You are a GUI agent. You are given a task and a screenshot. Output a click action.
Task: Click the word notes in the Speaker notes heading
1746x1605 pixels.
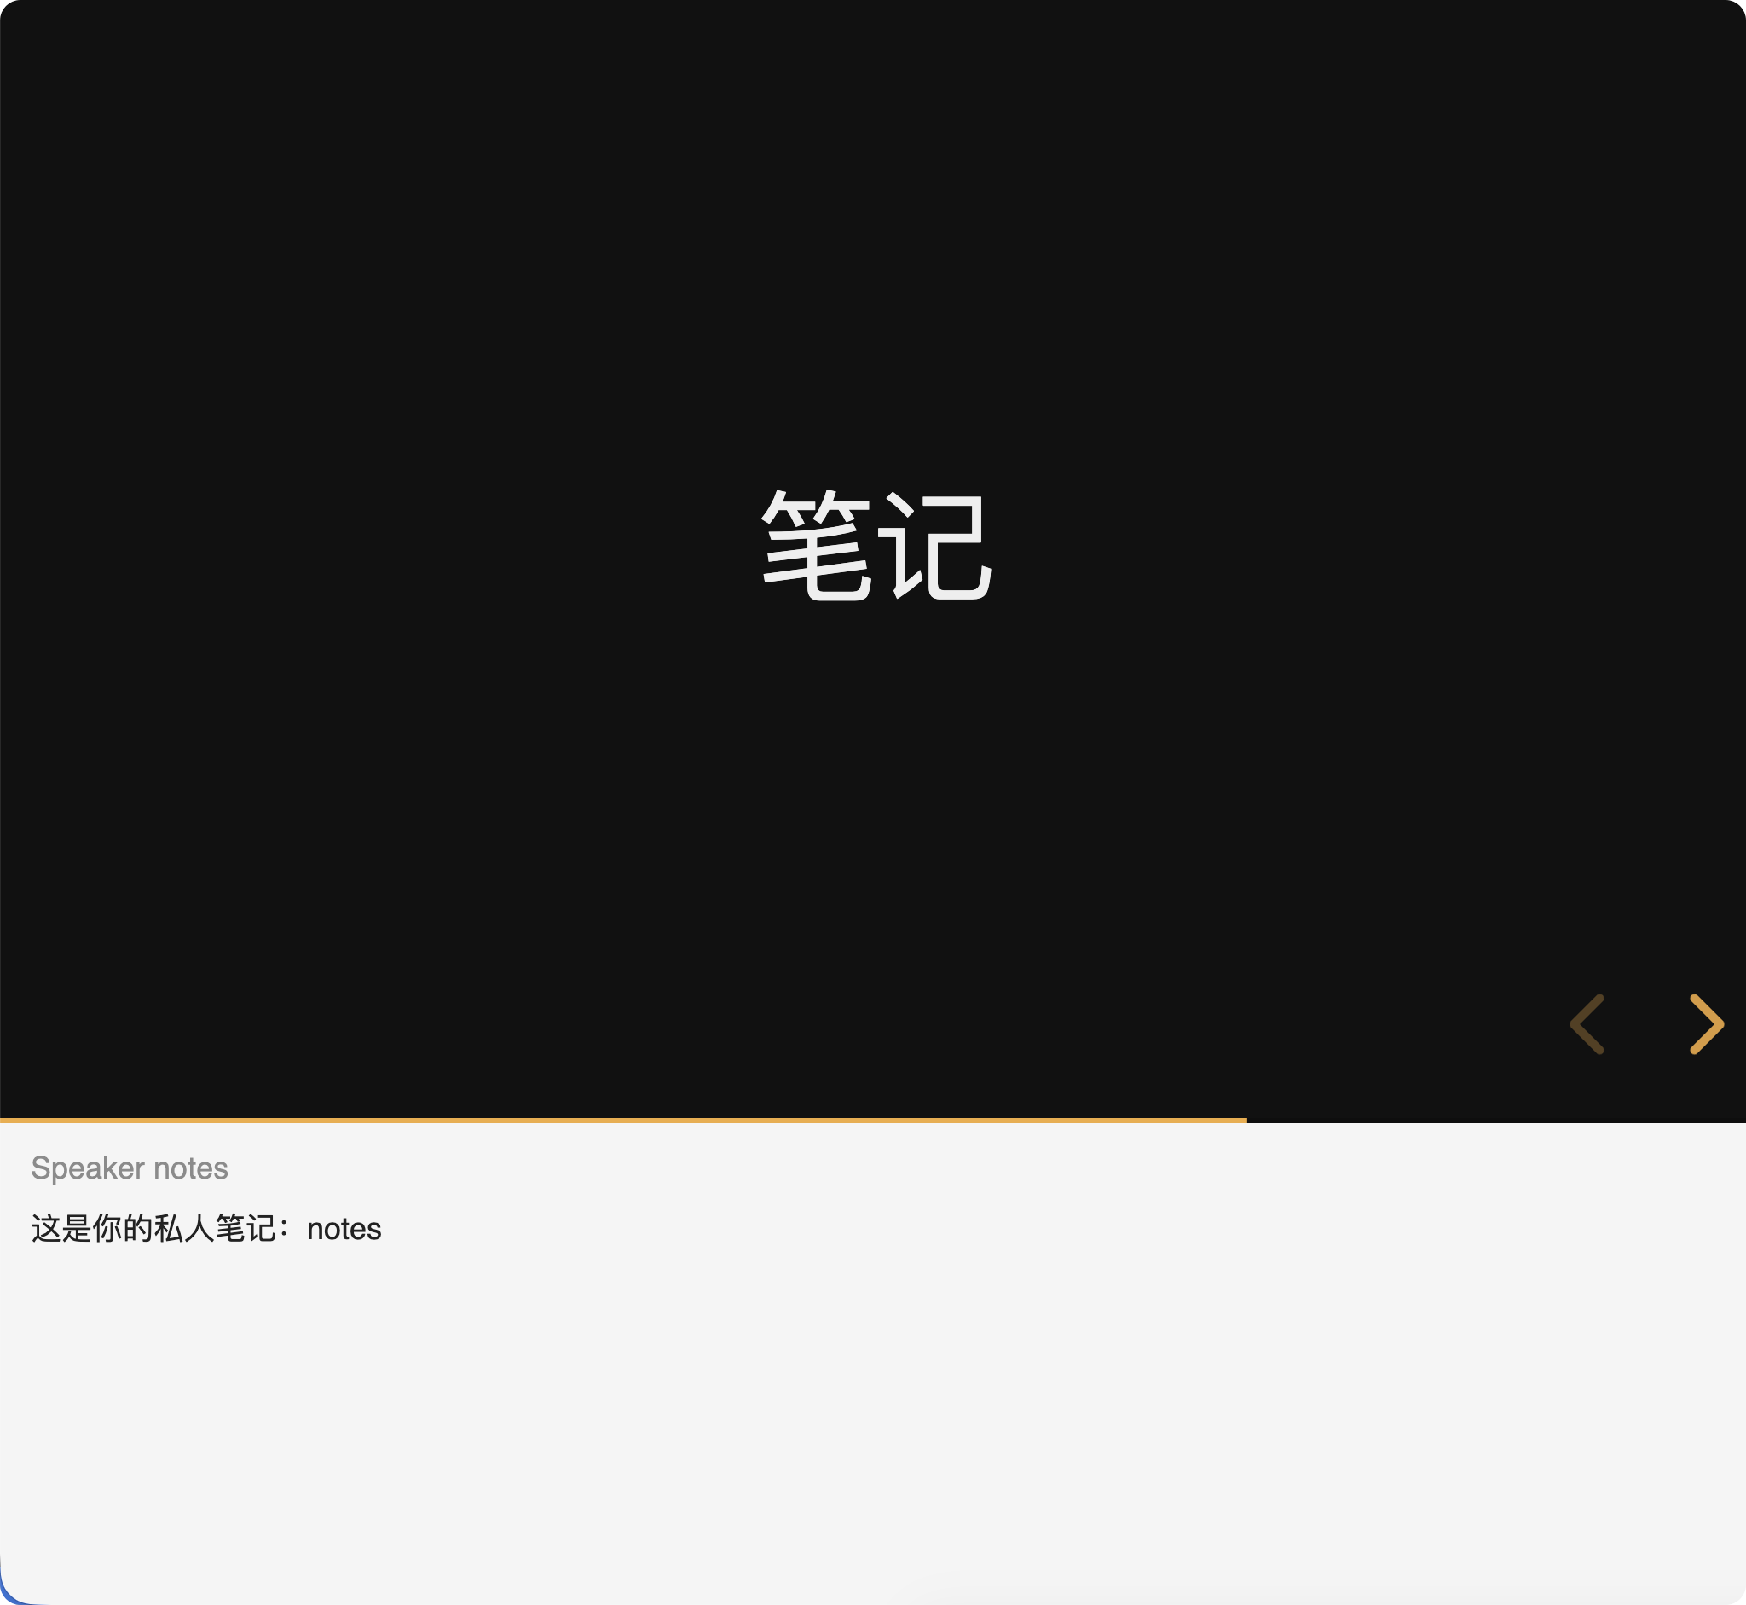[x=191, y=1168]
